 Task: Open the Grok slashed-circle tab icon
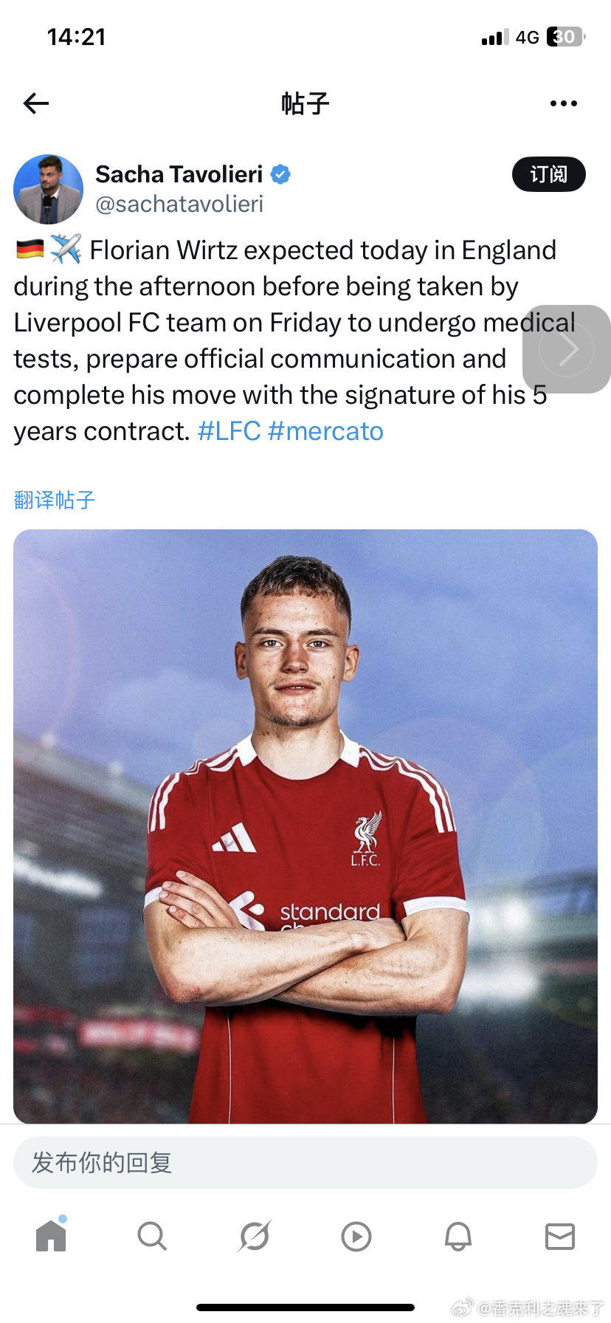click(x=255, y=1236)
